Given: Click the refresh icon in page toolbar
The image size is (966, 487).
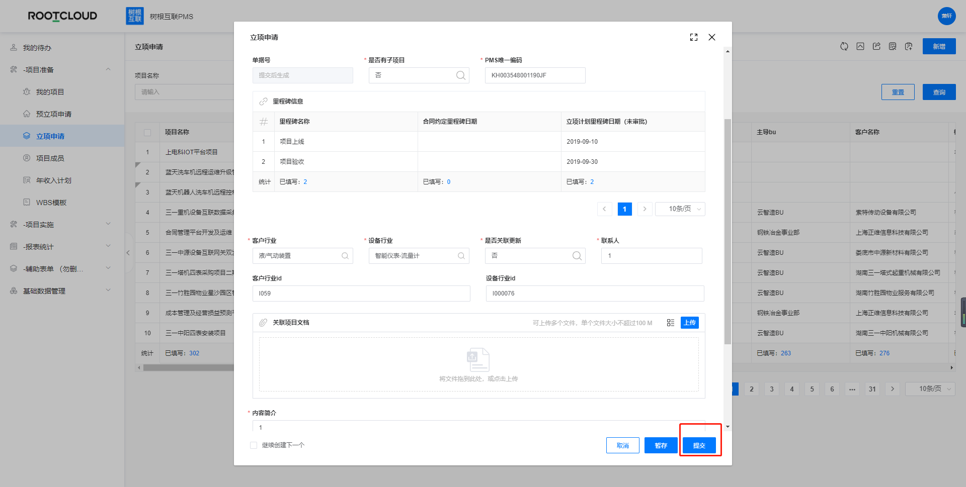Looking at the screenshot, I should click(x=844, y=46).
